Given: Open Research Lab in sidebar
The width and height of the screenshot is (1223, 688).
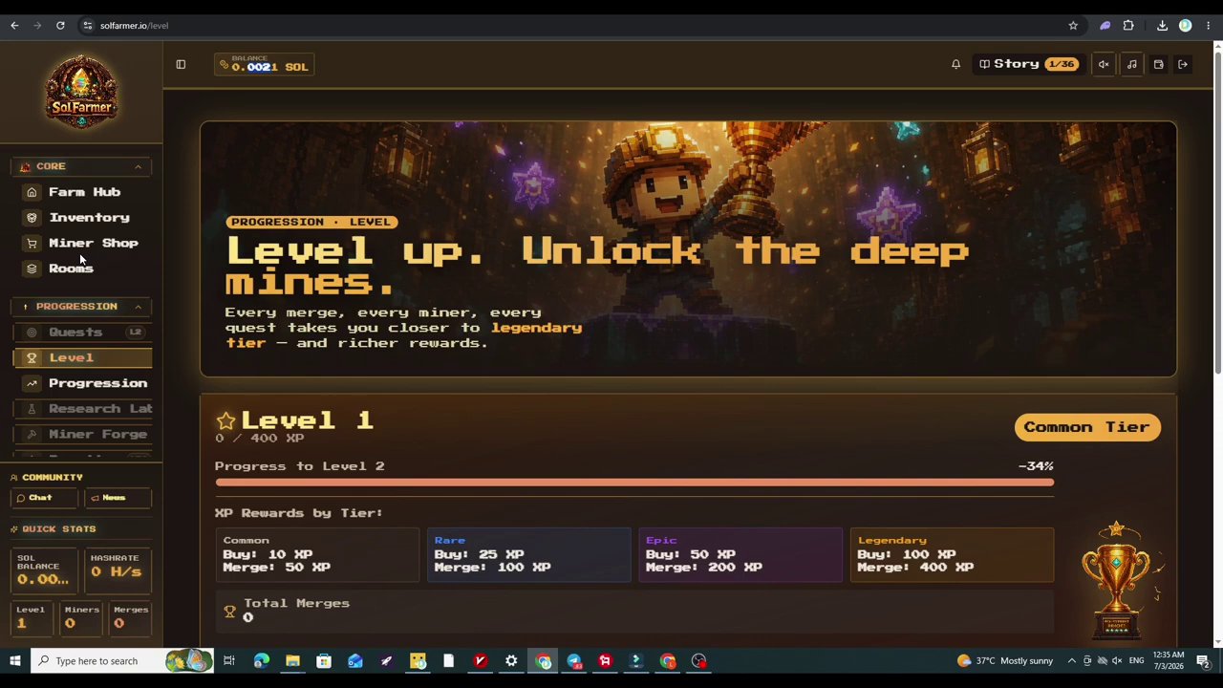Looking at the screenshot, I should coord(82,408).
